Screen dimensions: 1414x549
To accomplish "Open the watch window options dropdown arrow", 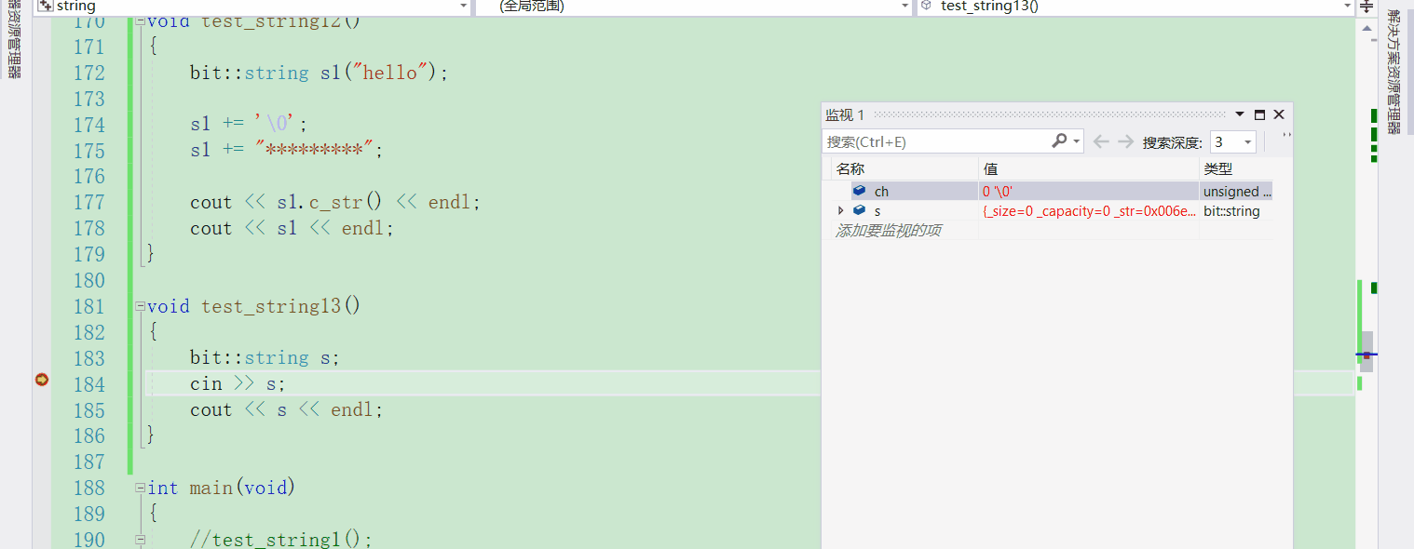I will pyautogui.click(x=1240, y=114).
